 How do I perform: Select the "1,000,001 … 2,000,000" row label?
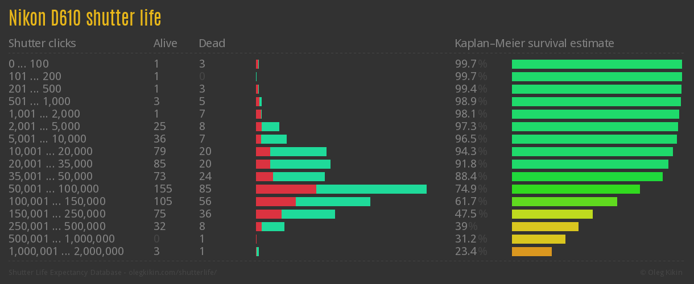pos(66,251)
